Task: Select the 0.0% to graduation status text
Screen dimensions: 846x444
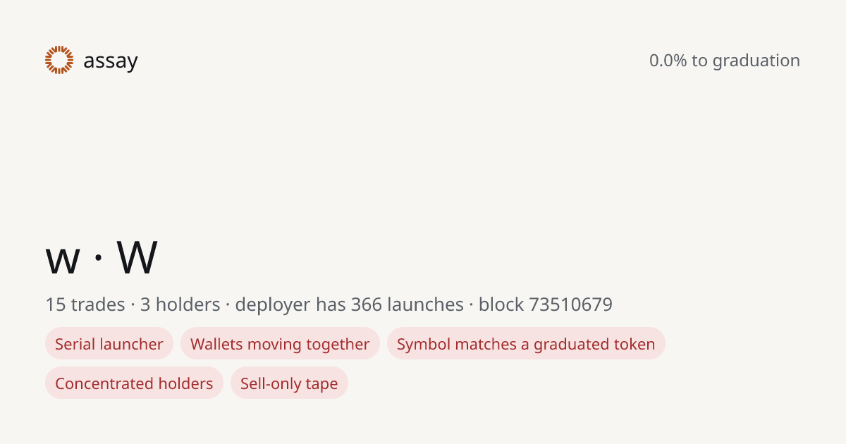Action: pos(725,61)
